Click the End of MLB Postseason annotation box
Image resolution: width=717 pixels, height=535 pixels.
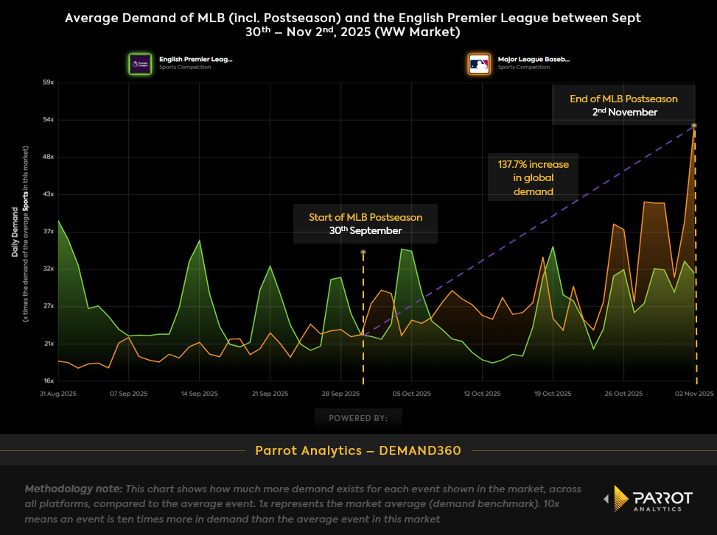[623, 105]
